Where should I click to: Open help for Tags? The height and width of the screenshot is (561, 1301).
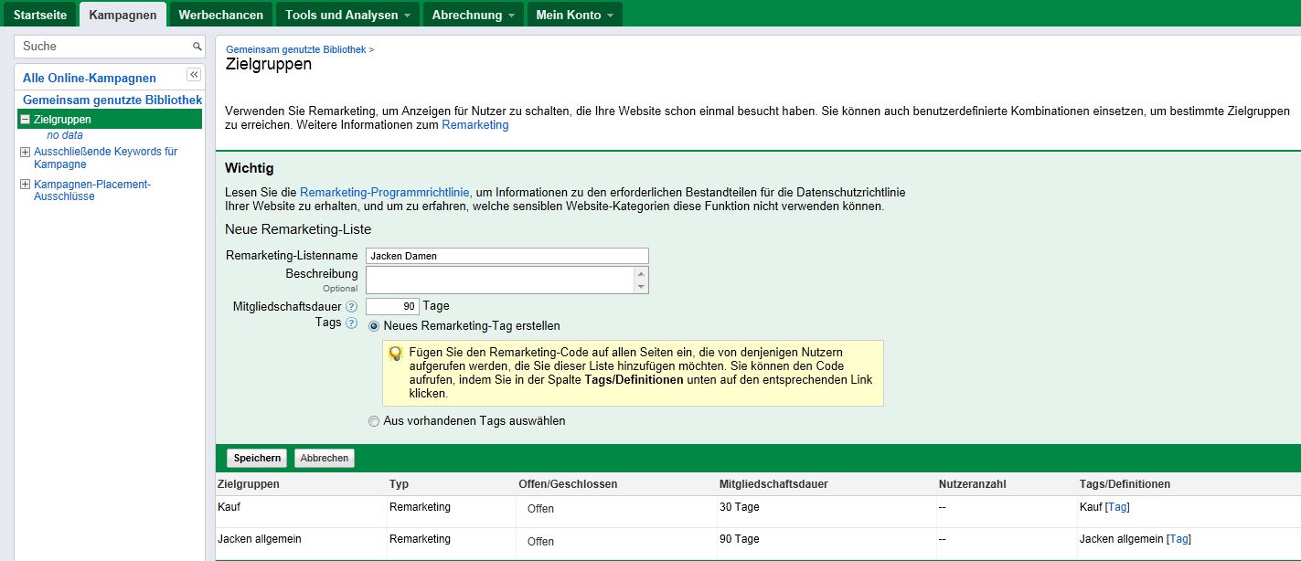[351, 323]
